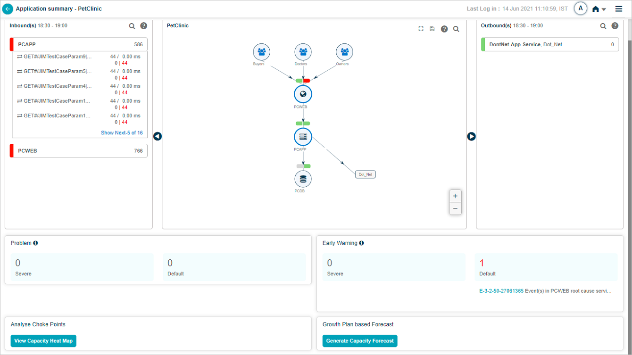Zoom in on the topology map
This screenshot has height=355, width=632.
click(x=455, y=196)
